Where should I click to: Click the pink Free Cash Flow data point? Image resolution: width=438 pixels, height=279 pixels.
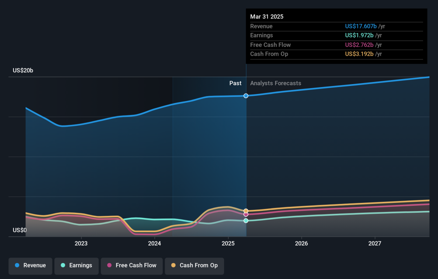(246, 215)
